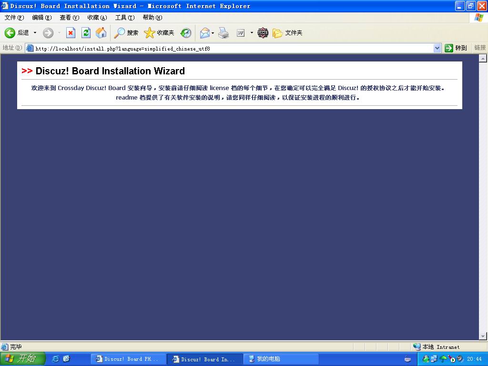
Task: Click the volume speaker tray icon
Action: tap(460, 359)
